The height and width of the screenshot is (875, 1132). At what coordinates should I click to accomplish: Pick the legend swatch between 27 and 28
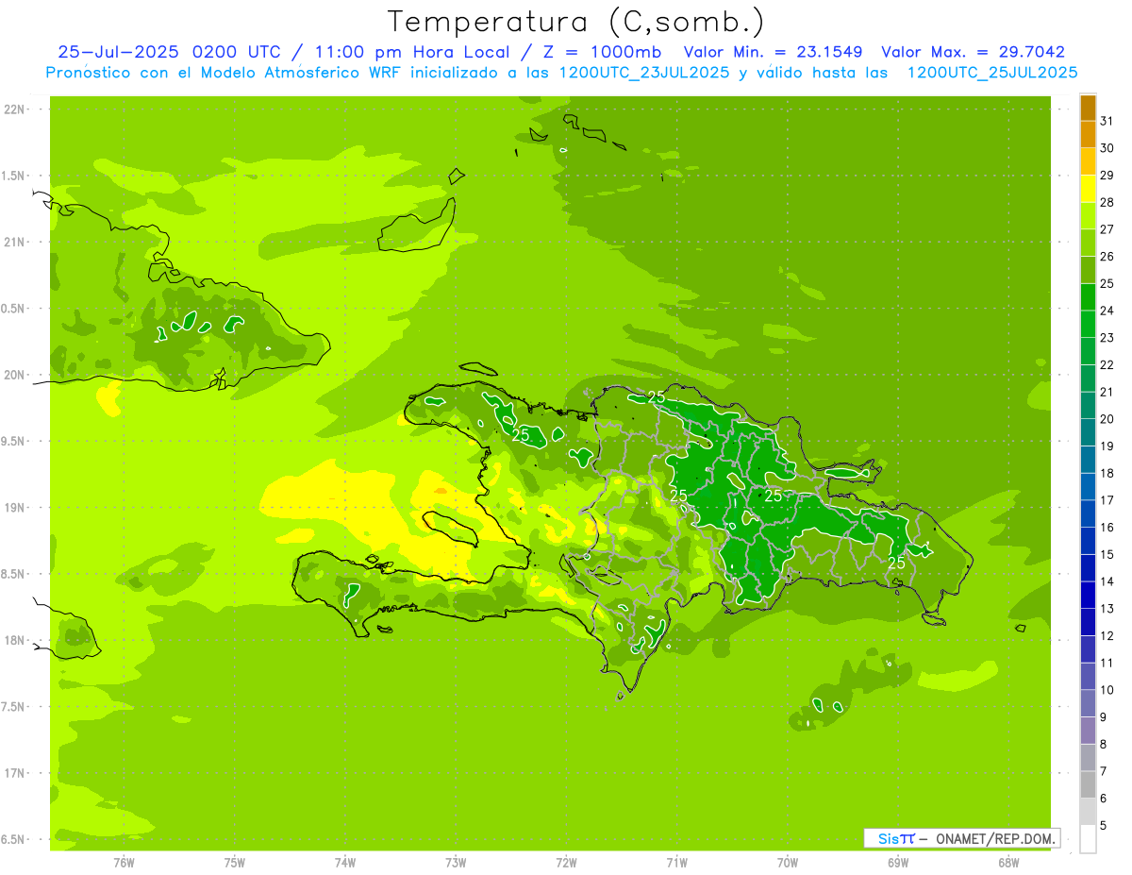pyautogui.click(x=1088, y=216)
